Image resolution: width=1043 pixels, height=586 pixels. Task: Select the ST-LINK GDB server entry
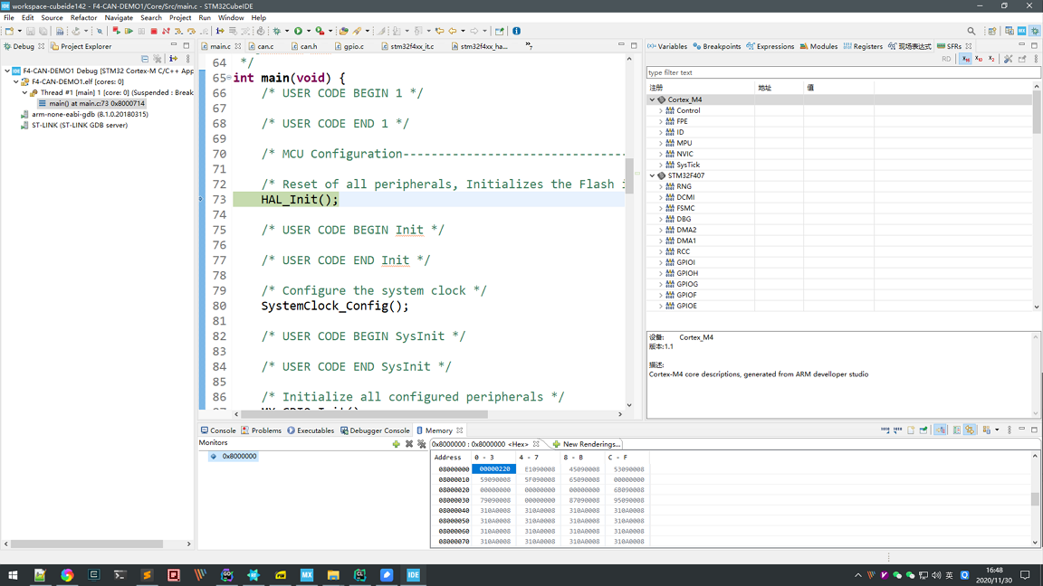pyautogui.click(x=79, y=125)
